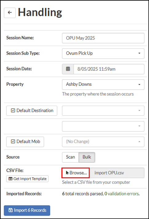The image size is (149, 219).
Task: Click the Session Date text field
Action: [109, 69]
